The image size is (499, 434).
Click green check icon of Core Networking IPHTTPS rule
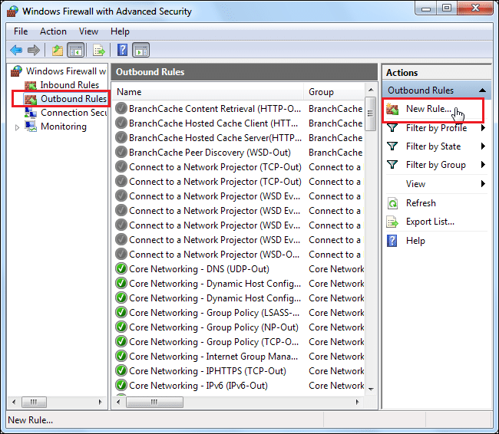pos(121,370)
